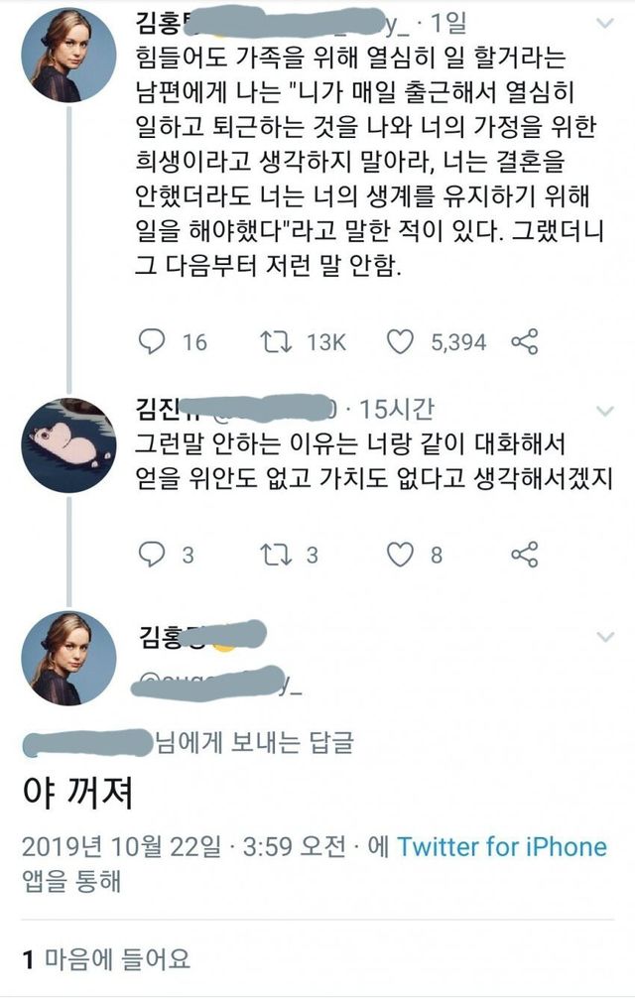
Task: View who liked via 1 마음에 들어요
Action: coord(106,958)
